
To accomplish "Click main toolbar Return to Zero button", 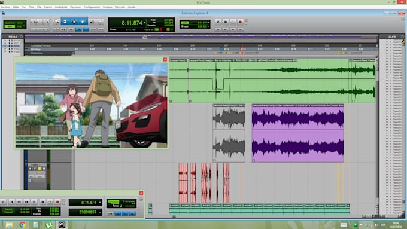I will click(x=218, y=29).
